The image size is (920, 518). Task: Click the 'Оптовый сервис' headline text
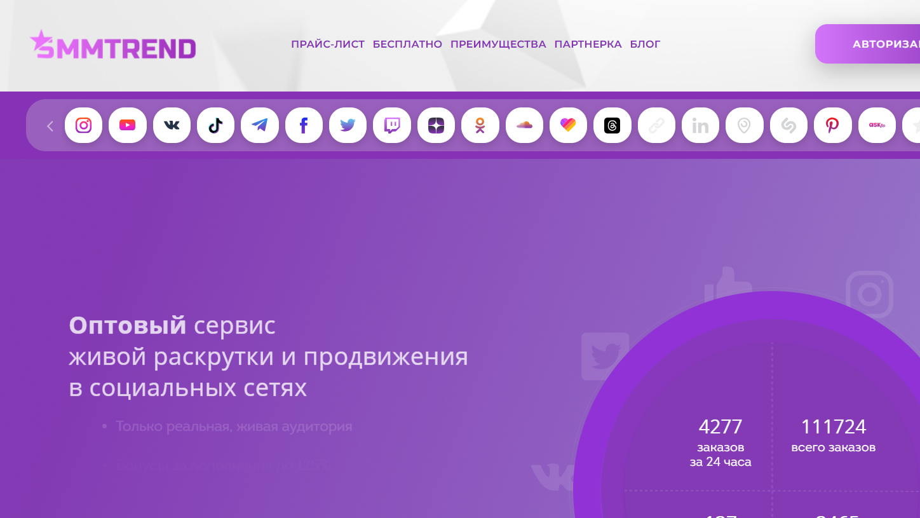[172, 325]
